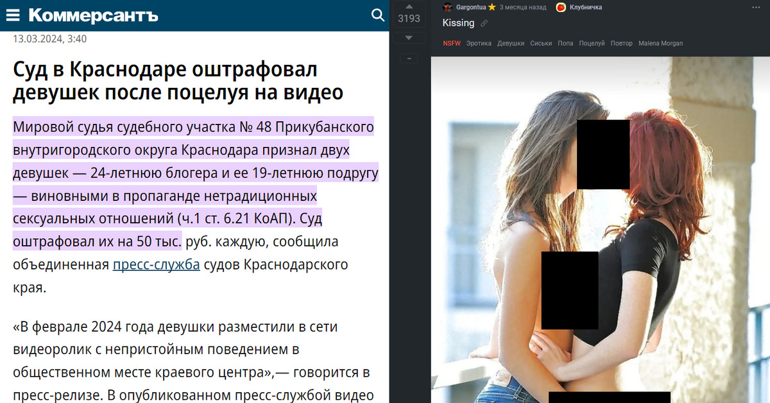Click the '3 месяца назад' timestamp

click(x=523, y=7)
